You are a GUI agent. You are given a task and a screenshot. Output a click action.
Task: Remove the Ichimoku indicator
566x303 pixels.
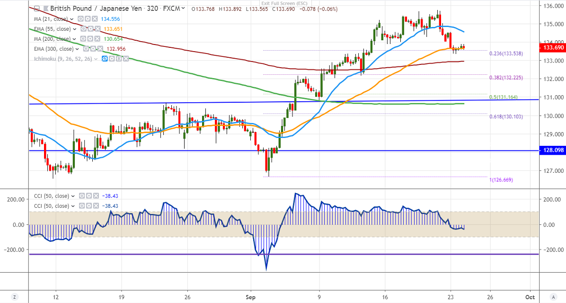[125, 59]
